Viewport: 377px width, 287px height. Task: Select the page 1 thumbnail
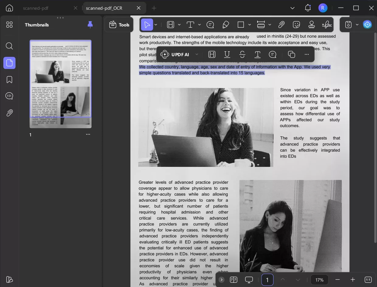(x=61, y=84)
